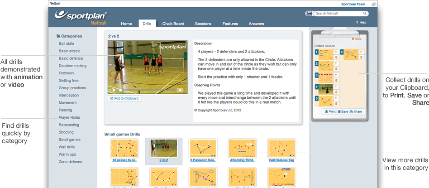Viewport: 429px width, 188px height.
Task: Open the Decision making category
Action: tap(72, 66)
